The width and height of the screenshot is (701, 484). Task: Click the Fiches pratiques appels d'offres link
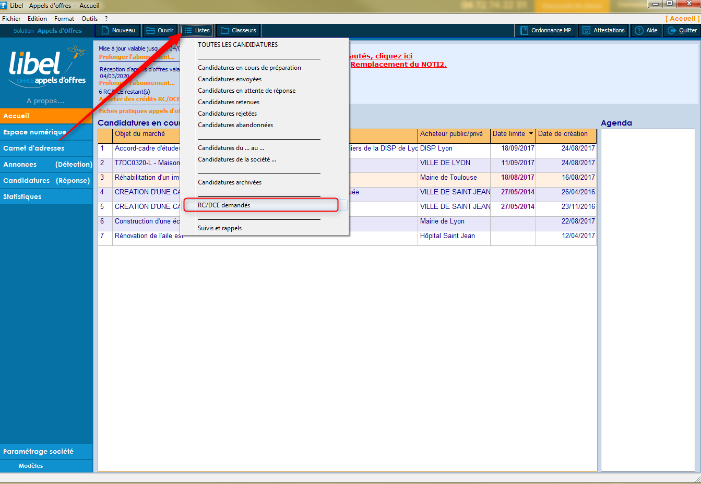139,111
